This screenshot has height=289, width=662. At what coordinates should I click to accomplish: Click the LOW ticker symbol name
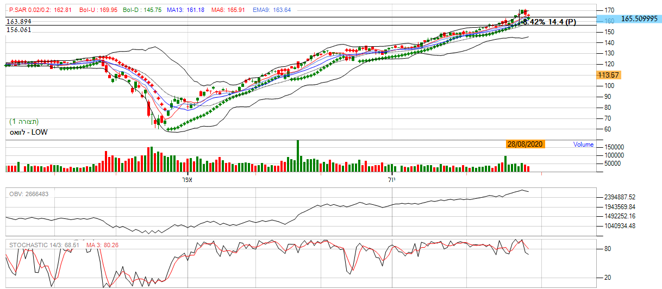click(x=28, y=132)
